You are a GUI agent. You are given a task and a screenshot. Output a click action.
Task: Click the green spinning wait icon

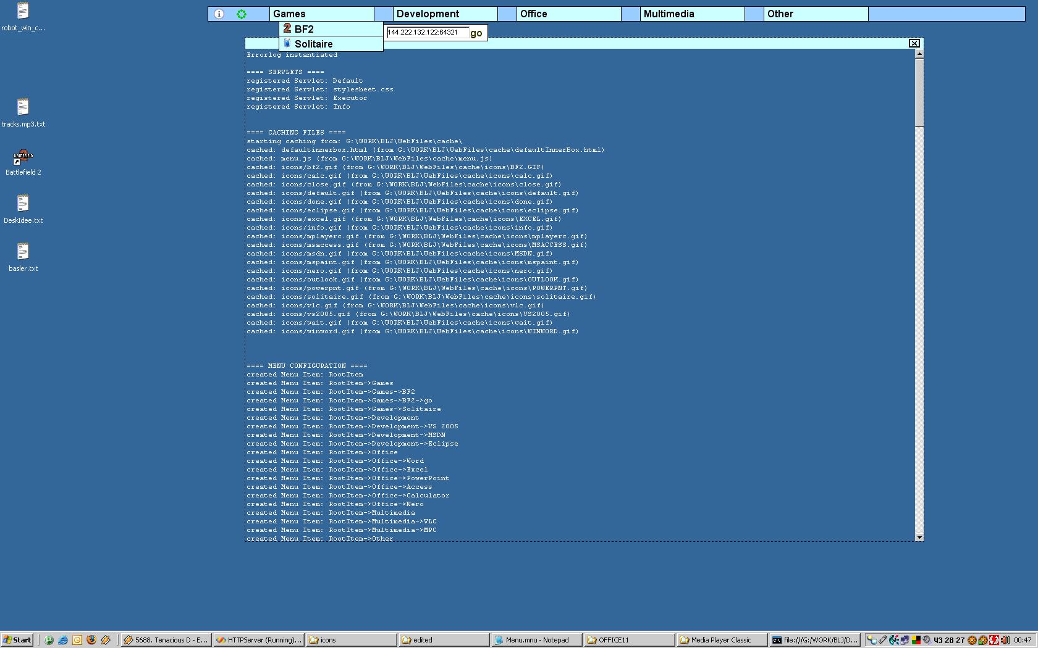(242, 14)
